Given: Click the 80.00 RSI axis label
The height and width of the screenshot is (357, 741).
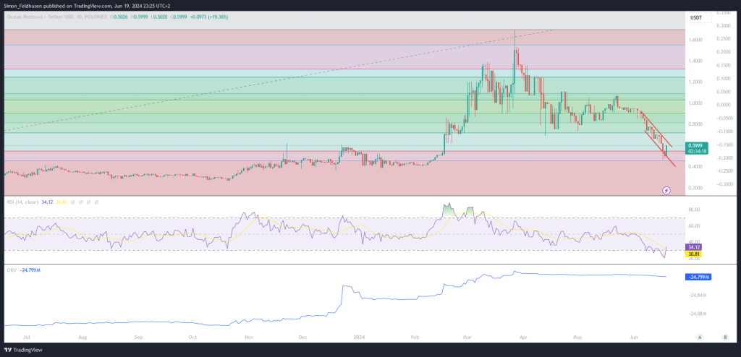Looking at the screenshot, I should click(x=694, y=210).
